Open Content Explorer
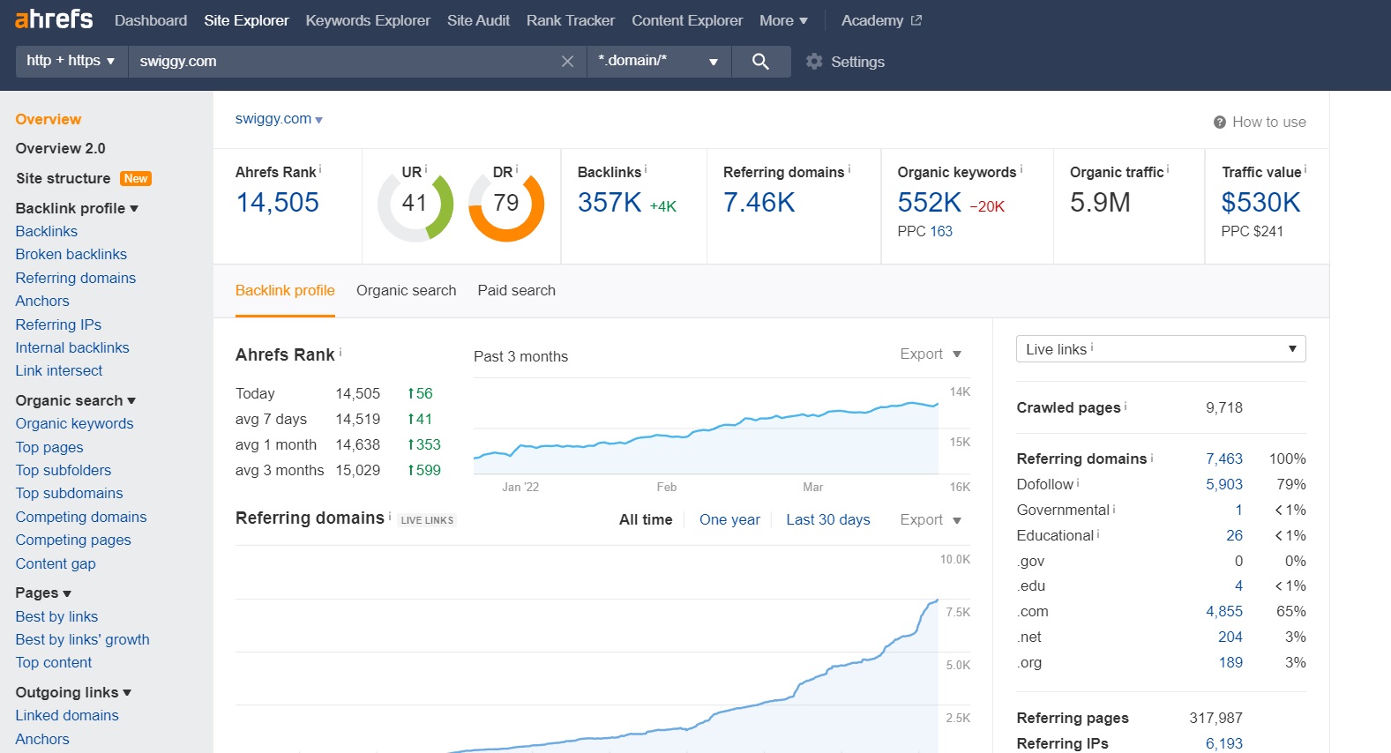 coord(687,20)
